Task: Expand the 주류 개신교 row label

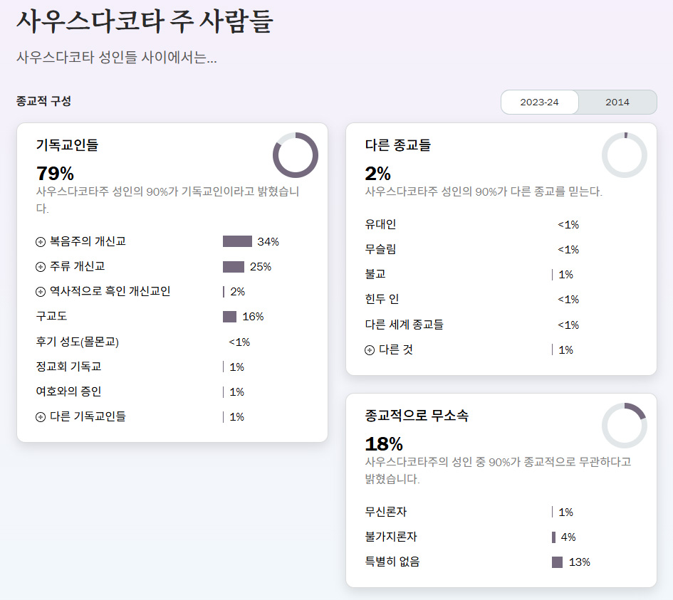Action: pos(77,267)
